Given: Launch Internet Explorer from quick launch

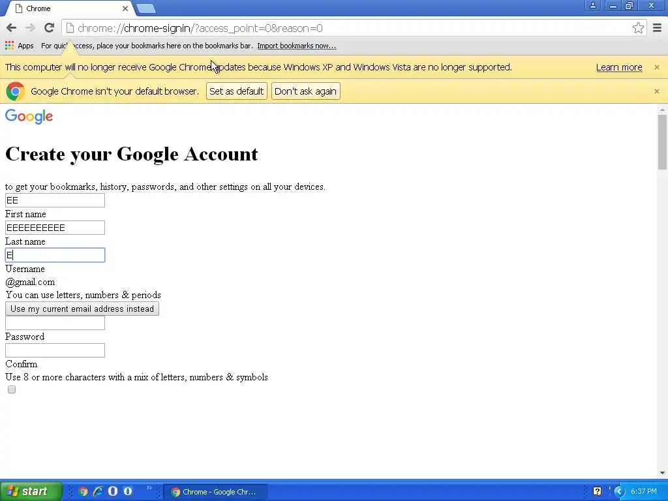Looking at the screenshot, I should (x=98, y=491).
